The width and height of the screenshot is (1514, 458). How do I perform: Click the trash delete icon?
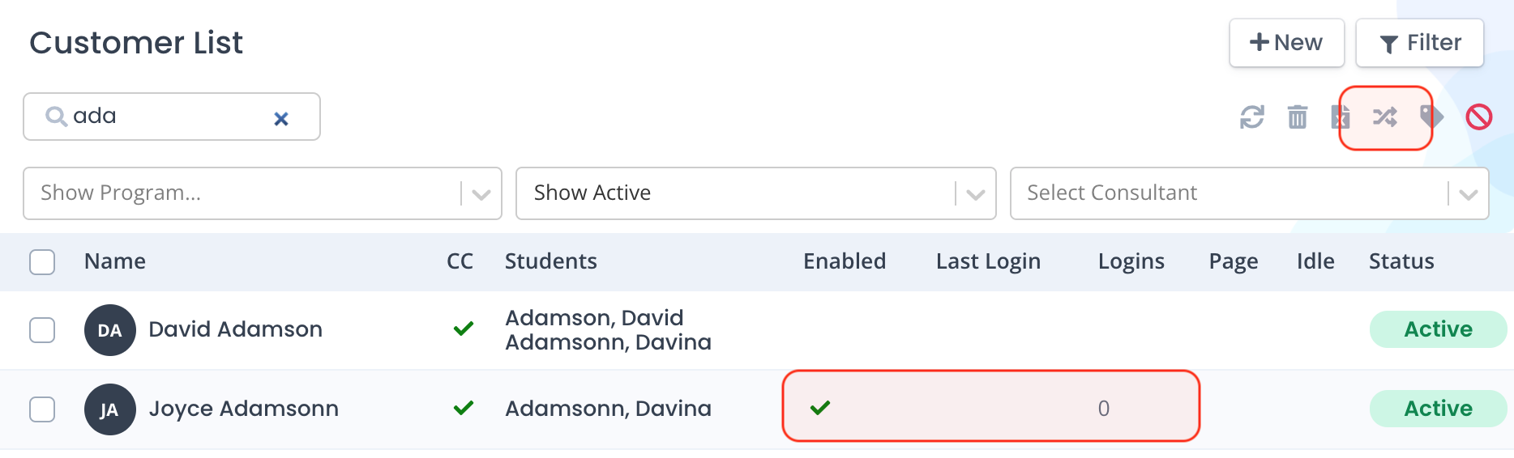click(1298, 117)
